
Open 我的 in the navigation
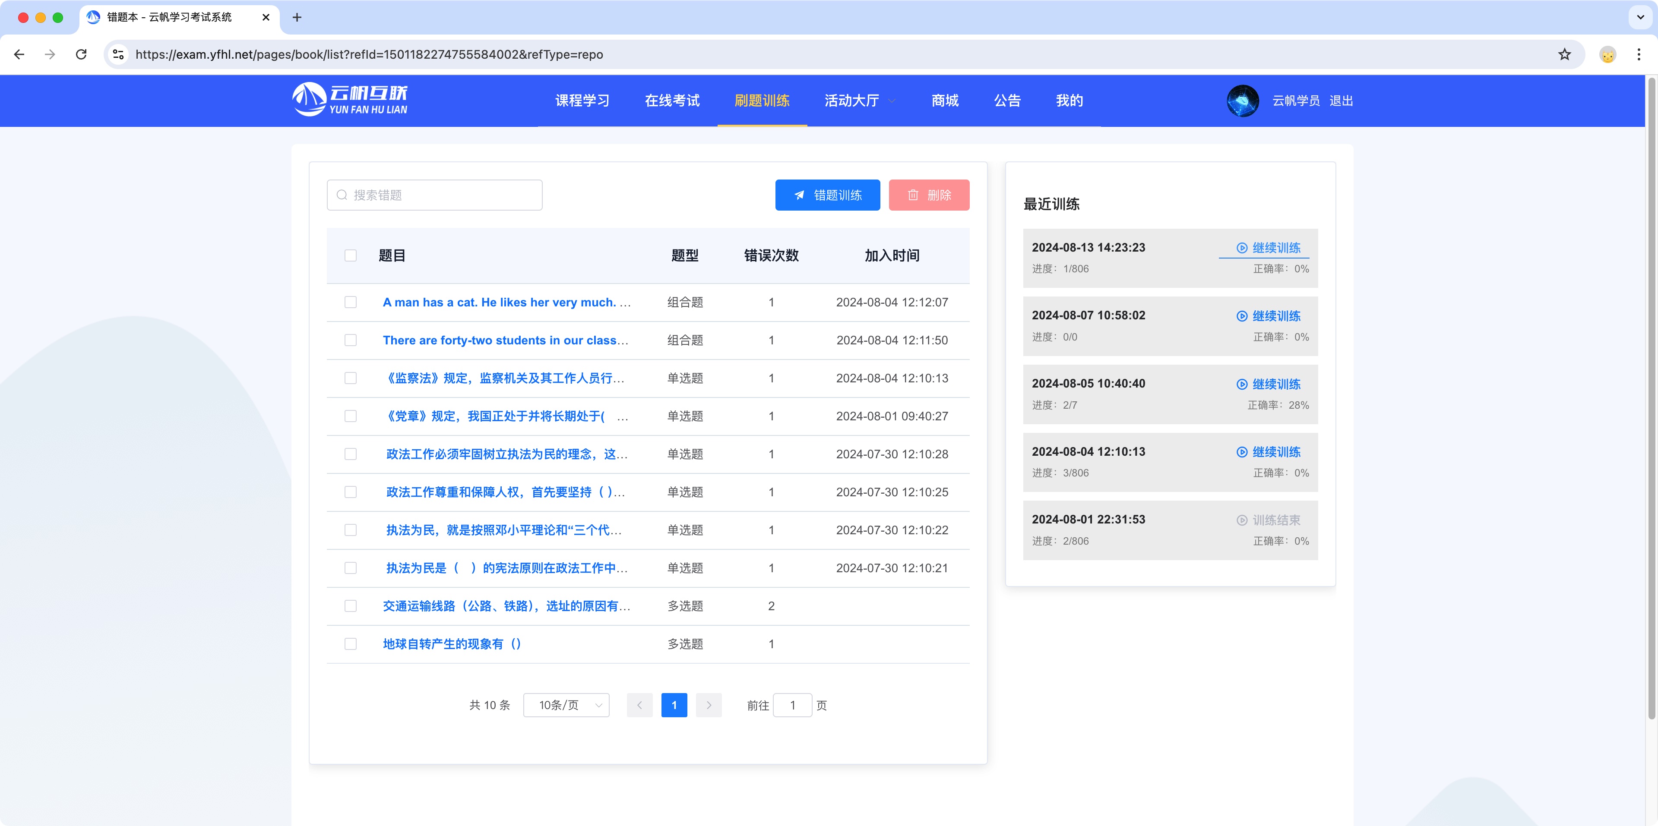(x=1069, y=101)
